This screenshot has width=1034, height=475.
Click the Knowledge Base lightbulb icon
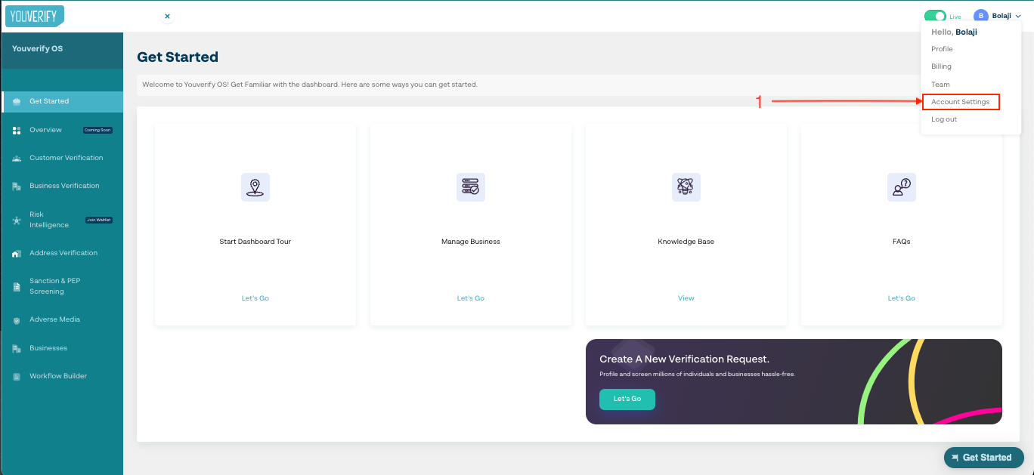click(686, 187)
